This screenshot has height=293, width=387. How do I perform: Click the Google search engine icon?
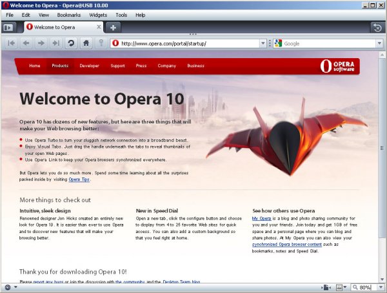click(278, 43)
